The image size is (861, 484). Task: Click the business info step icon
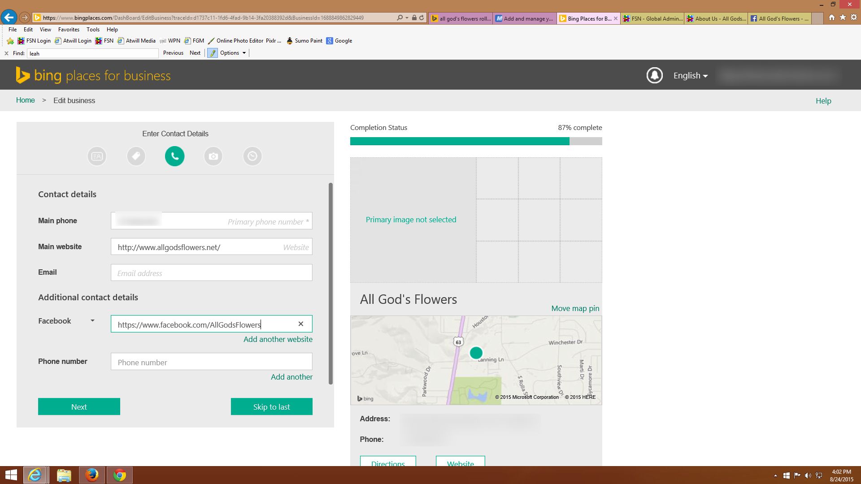(x=97, y=156)
